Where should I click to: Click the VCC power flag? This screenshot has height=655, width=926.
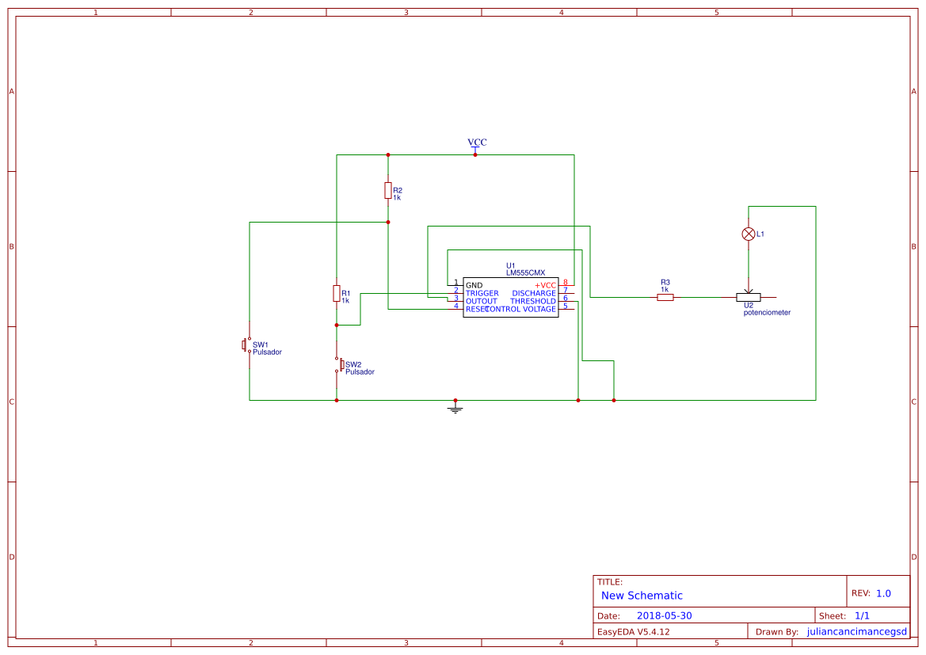click(x=477, y=145)
